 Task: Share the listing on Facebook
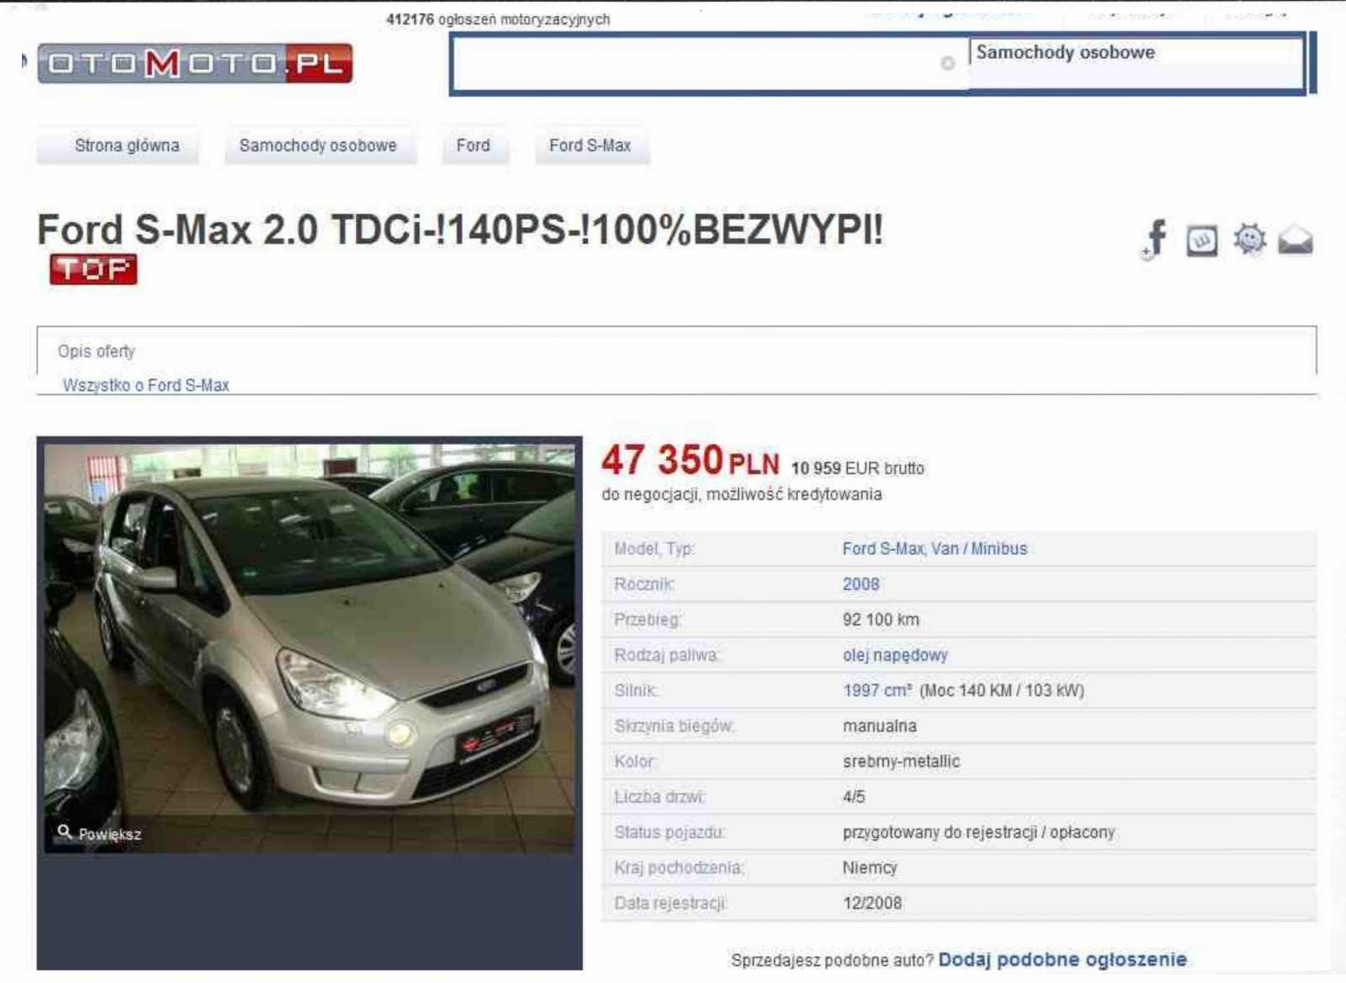click(1155, 240)
